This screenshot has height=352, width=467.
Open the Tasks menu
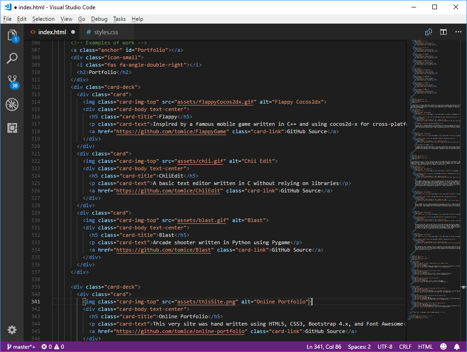[x=119, y=19]
